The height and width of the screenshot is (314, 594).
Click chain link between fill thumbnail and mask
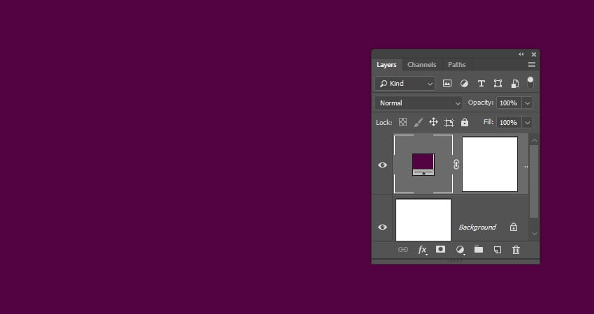click(456, 164)
